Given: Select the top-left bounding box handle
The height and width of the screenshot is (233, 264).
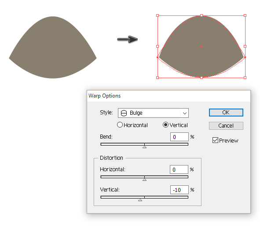Looking at the screenshot, I should (158, 15).
